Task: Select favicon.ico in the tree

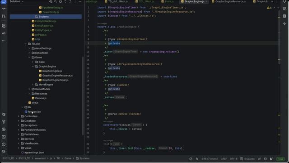Action: (34, 112)
